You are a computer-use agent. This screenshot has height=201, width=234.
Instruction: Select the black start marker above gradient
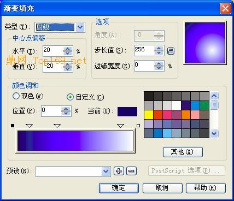[x=13, y=126]
